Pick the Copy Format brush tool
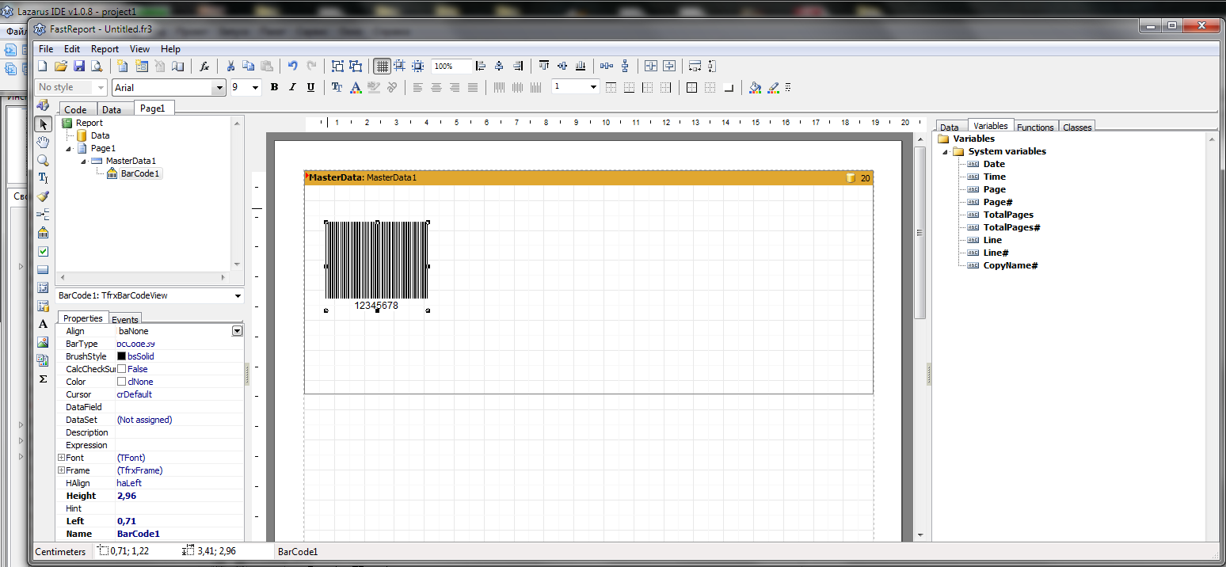Viewport: 1226px width, 567px height. [44, 196]
